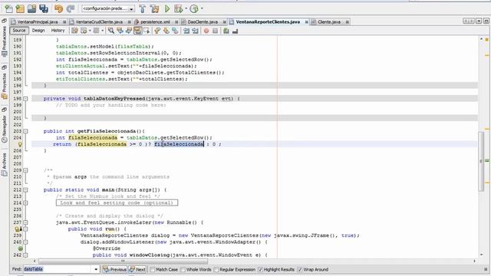
Task: Close the VentanaReporteClientes.java tab
Action: tap(306, 22)
